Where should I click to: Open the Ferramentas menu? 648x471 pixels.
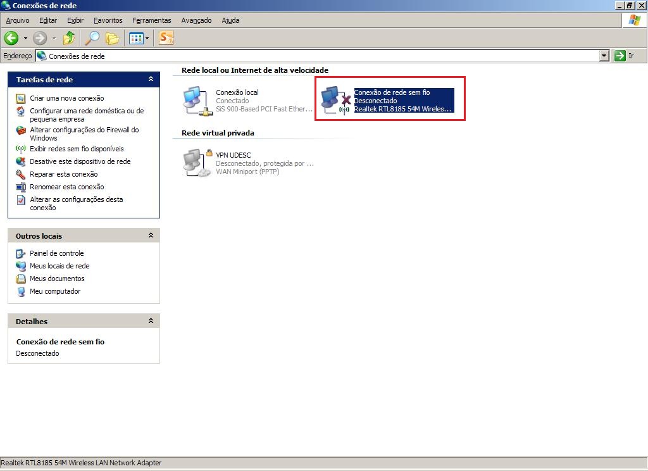click(x=151, y=20)
